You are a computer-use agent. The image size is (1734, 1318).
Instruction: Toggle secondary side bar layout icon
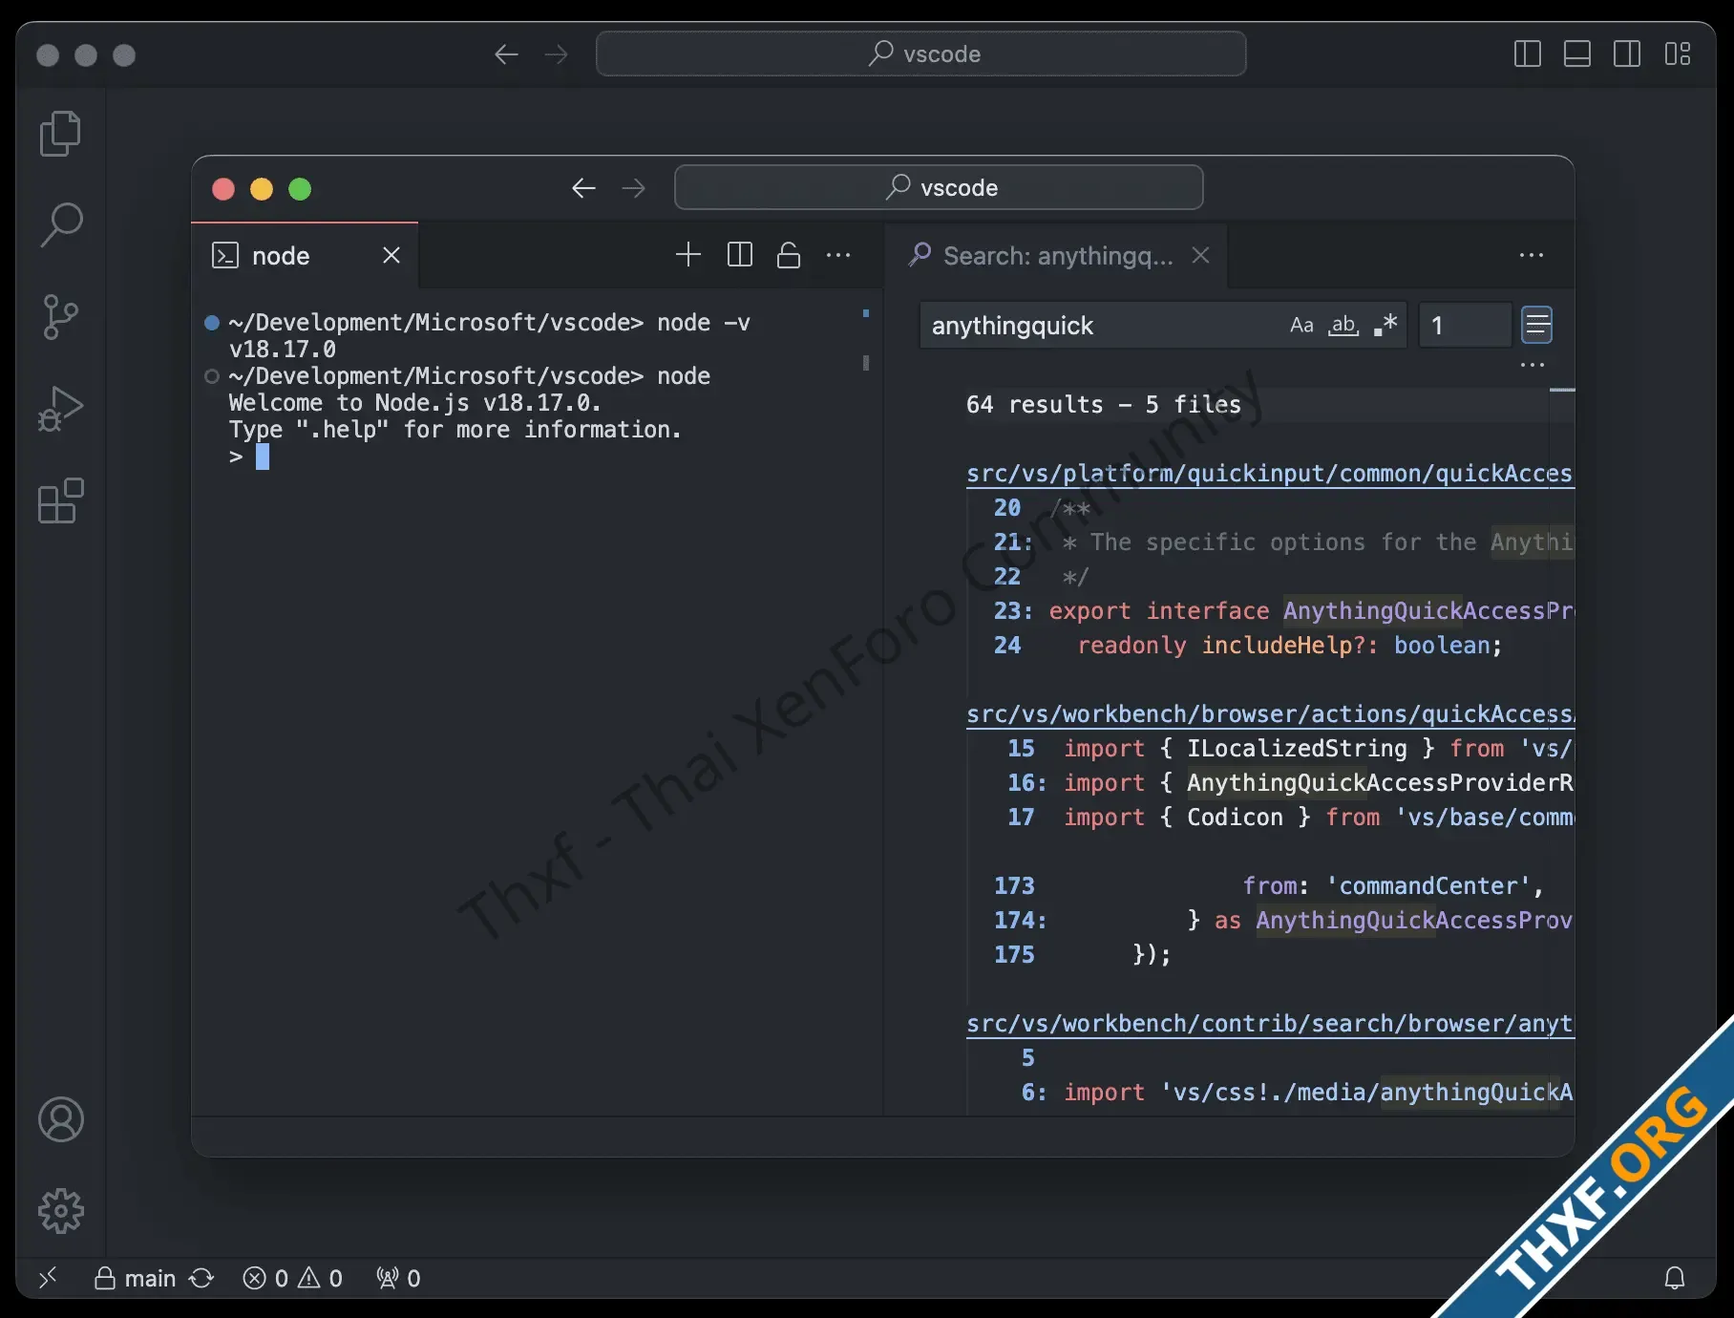click(1627, 54)
